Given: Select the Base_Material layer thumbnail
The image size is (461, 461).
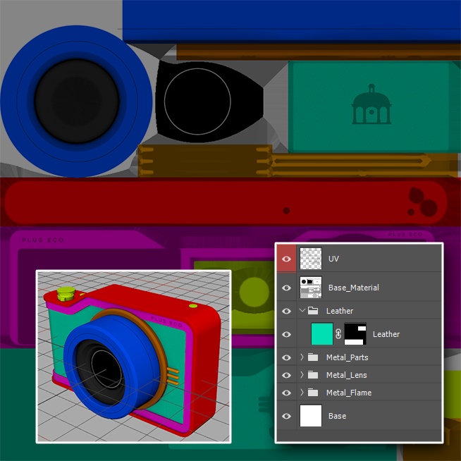Looking at the screenshot, I should [x=311, y=287].
